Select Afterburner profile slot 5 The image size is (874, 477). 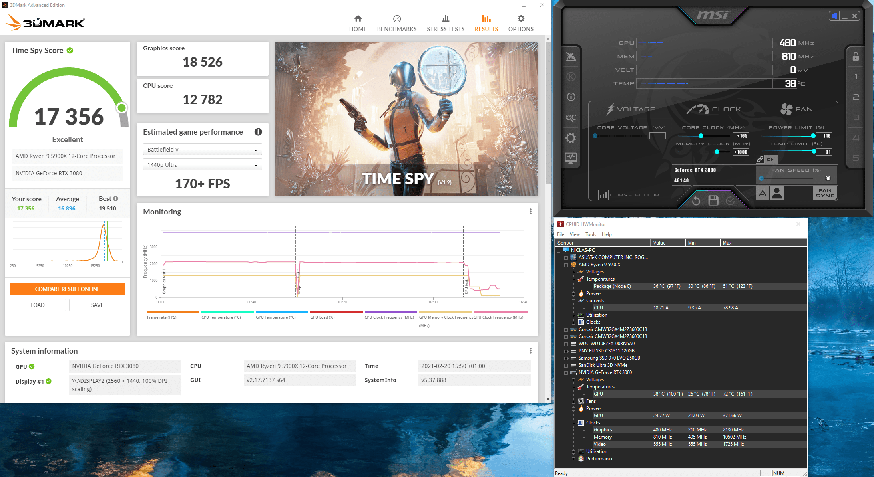856,158
